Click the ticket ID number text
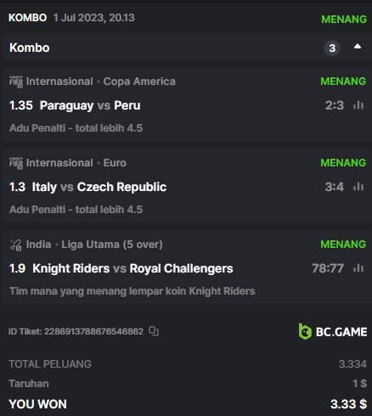Screen dimensions: 372x416 93,331
